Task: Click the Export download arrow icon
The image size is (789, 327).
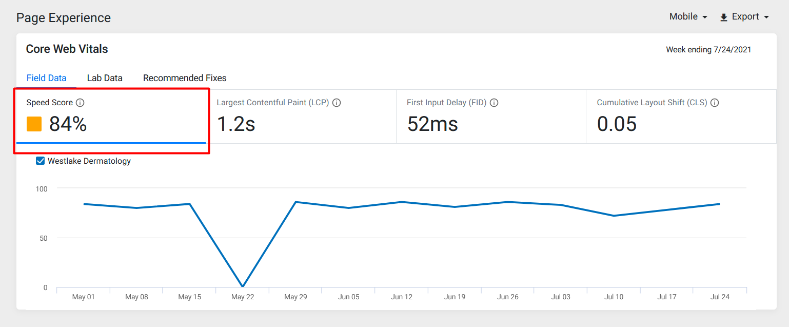Action: click(724, 17)
